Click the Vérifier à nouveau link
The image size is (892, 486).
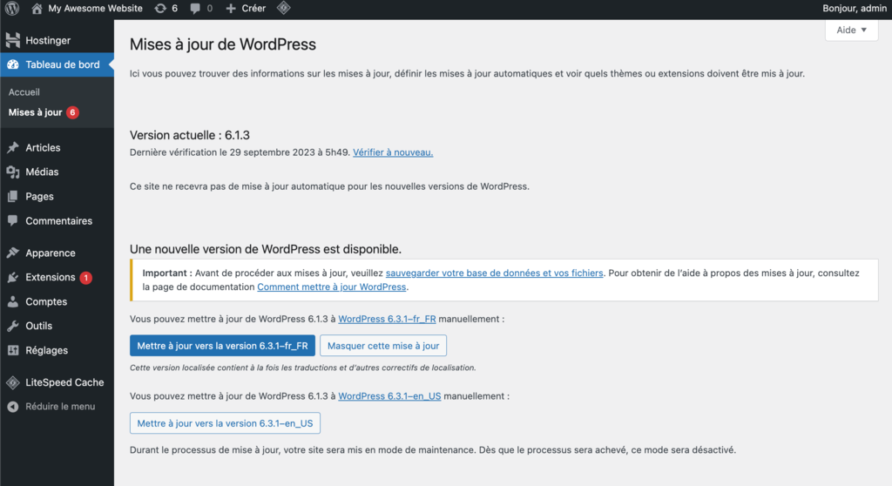[393, 152]
